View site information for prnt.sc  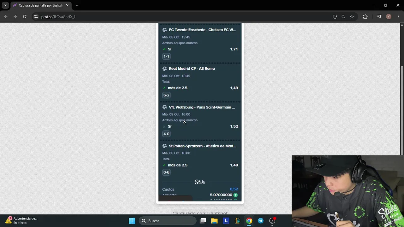coord(36,17)
